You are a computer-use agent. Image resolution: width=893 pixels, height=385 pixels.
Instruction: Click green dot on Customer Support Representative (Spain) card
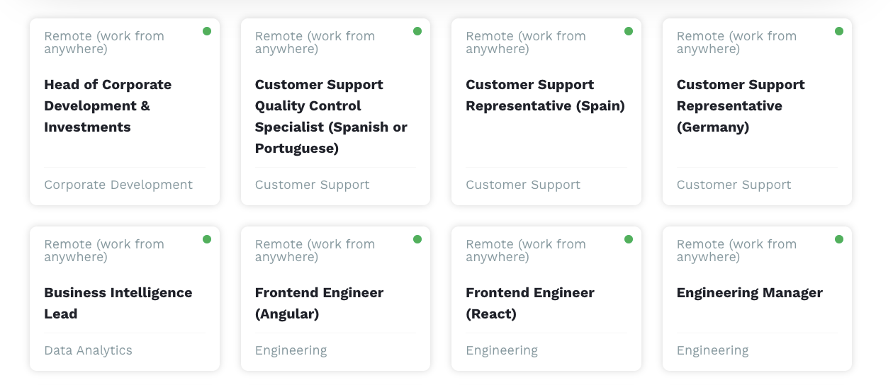629,31
